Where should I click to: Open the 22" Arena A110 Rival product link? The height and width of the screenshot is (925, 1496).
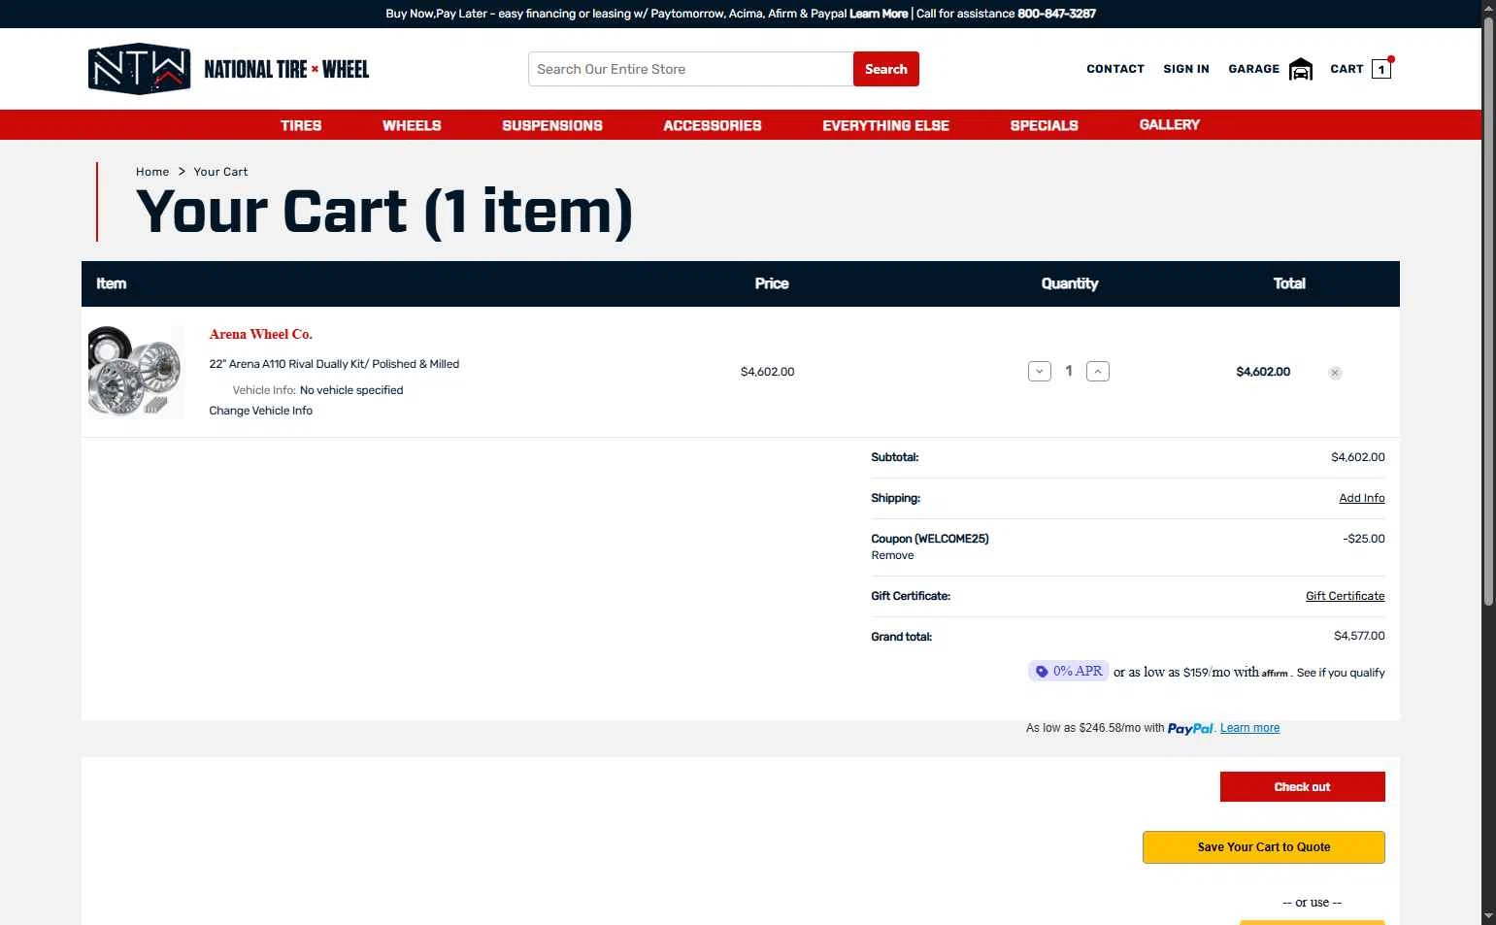(334, 364)
